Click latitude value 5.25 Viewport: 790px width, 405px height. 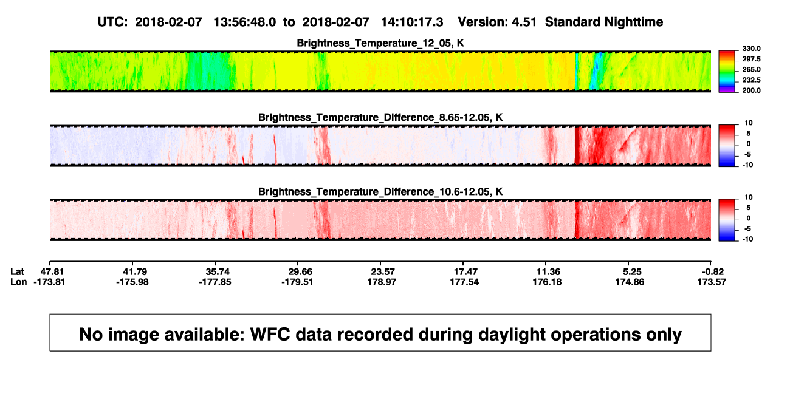coord(633,271)
